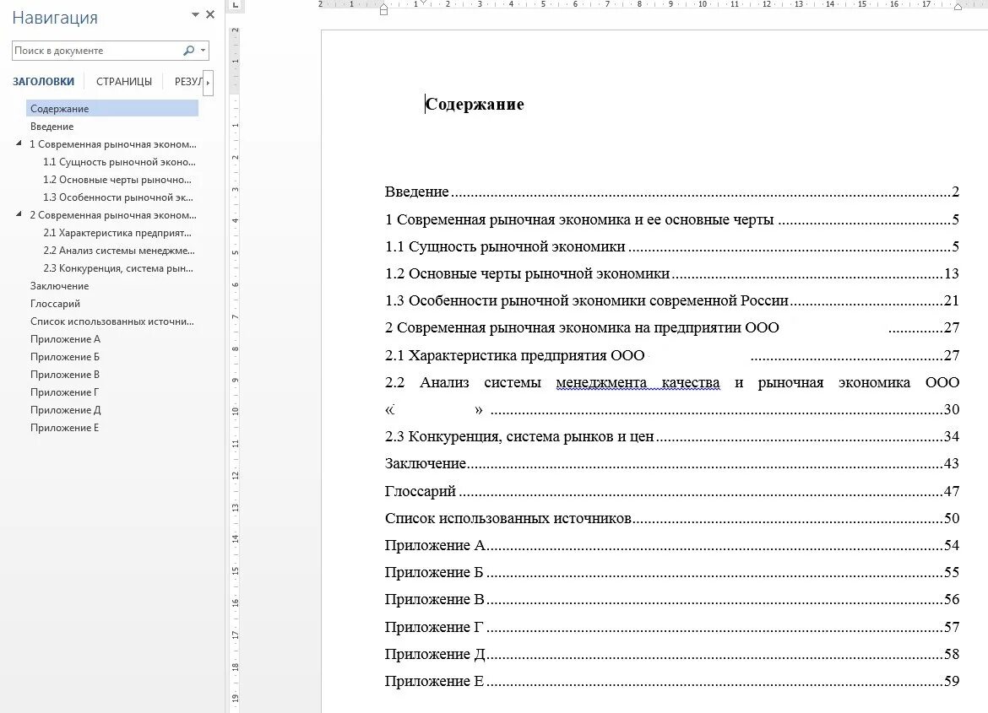Go to heading 2 Современная рыночная эконом...
Screen dimensions: 988x713
pyautogui.click(x=113, y=214)
